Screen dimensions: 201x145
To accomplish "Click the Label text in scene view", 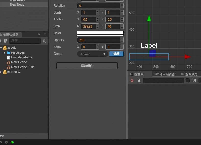I will 149,45.
